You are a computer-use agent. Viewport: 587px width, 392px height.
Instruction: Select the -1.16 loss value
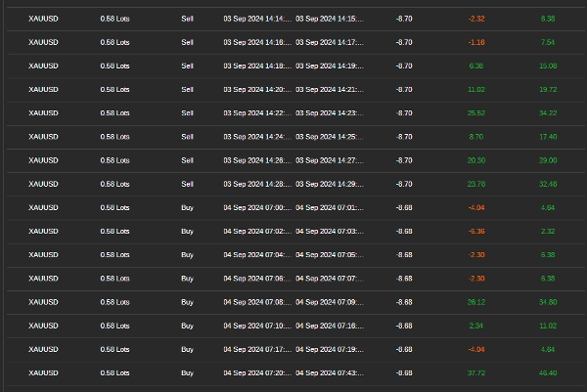[x=476, y=42]
